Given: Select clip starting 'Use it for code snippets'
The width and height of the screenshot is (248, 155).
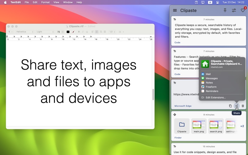Looking at the screenshot, I should coord(209,149).
